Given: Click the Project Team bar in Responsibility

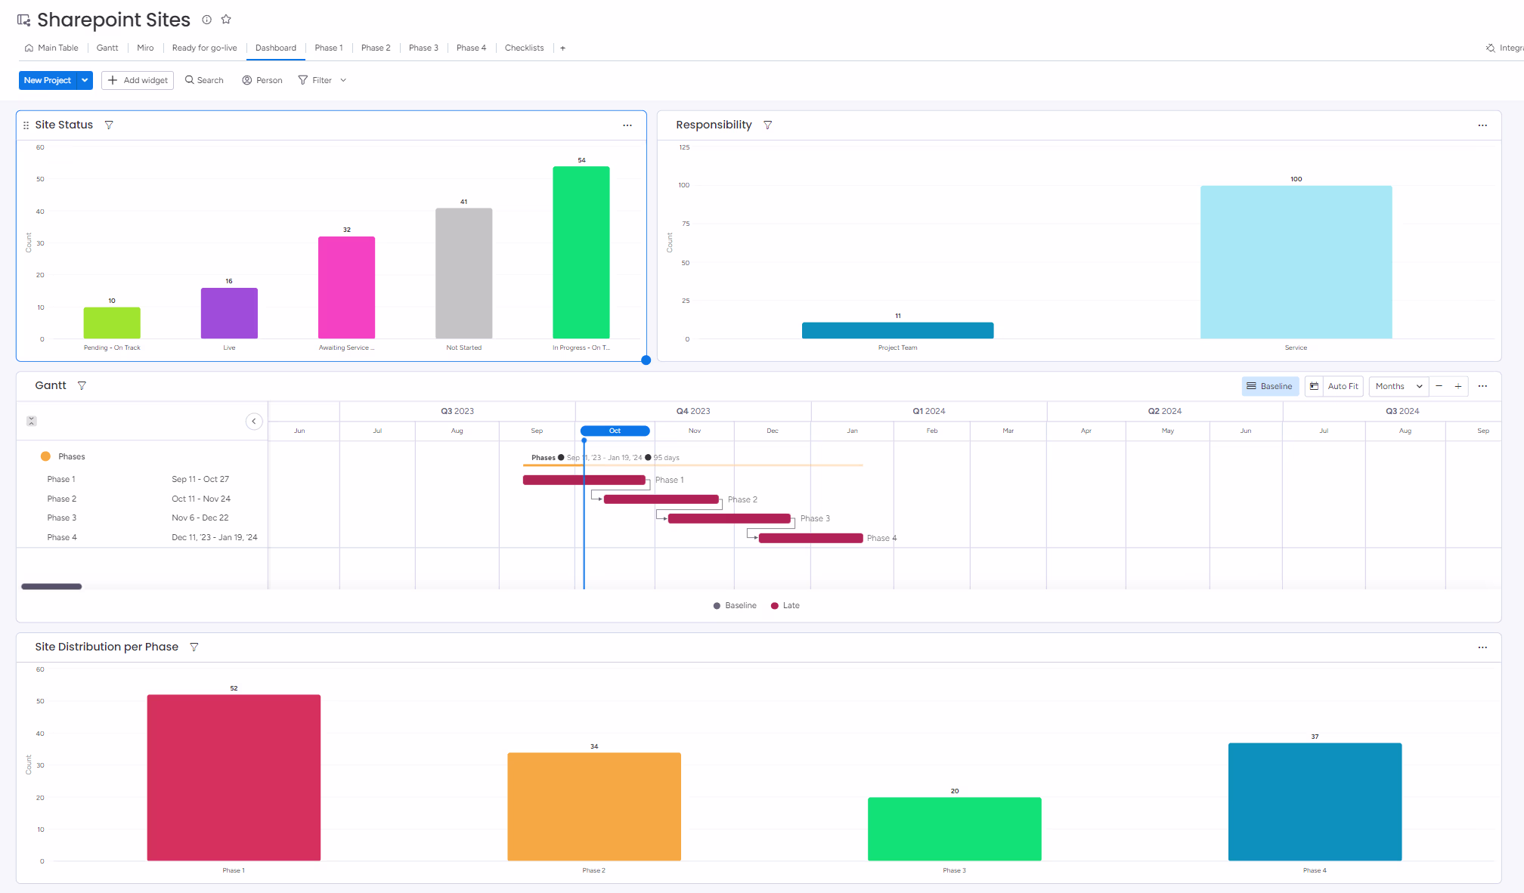Looking at the screenshot, I should [897, 330].
